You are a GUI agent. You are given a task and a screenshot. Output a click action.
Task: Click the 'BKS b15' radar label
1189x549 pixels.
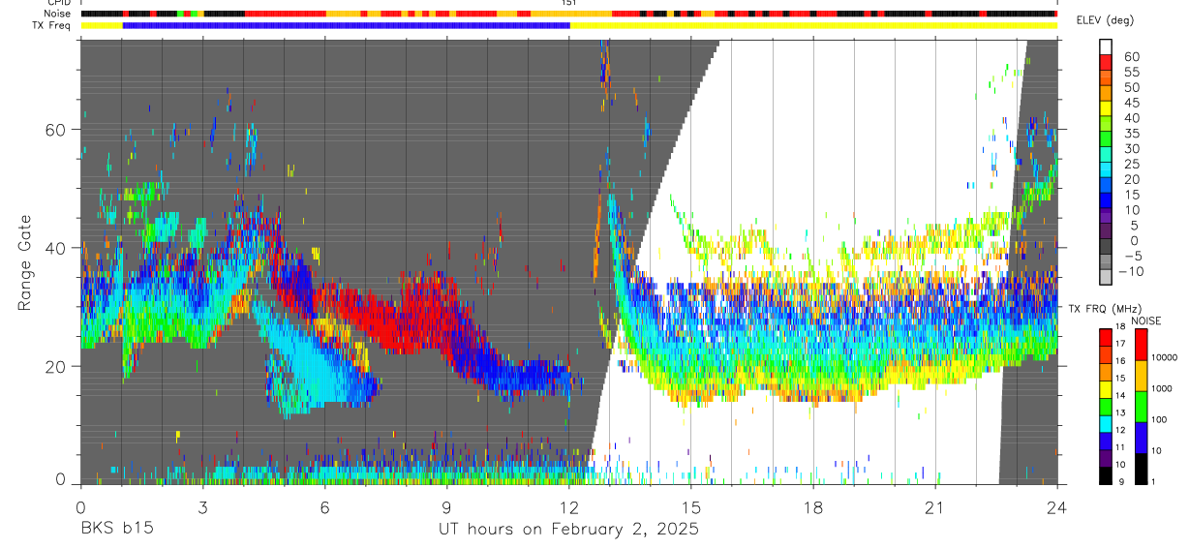(x=116, y=530)
